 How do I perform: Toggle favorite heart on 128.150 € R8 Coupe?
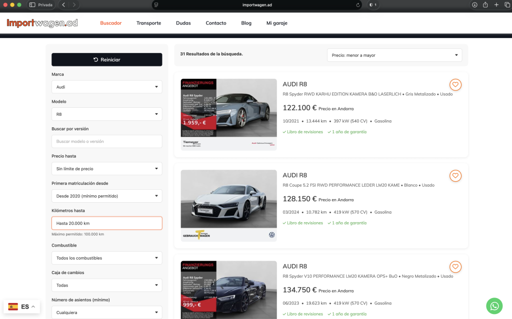tap(455, 176)
